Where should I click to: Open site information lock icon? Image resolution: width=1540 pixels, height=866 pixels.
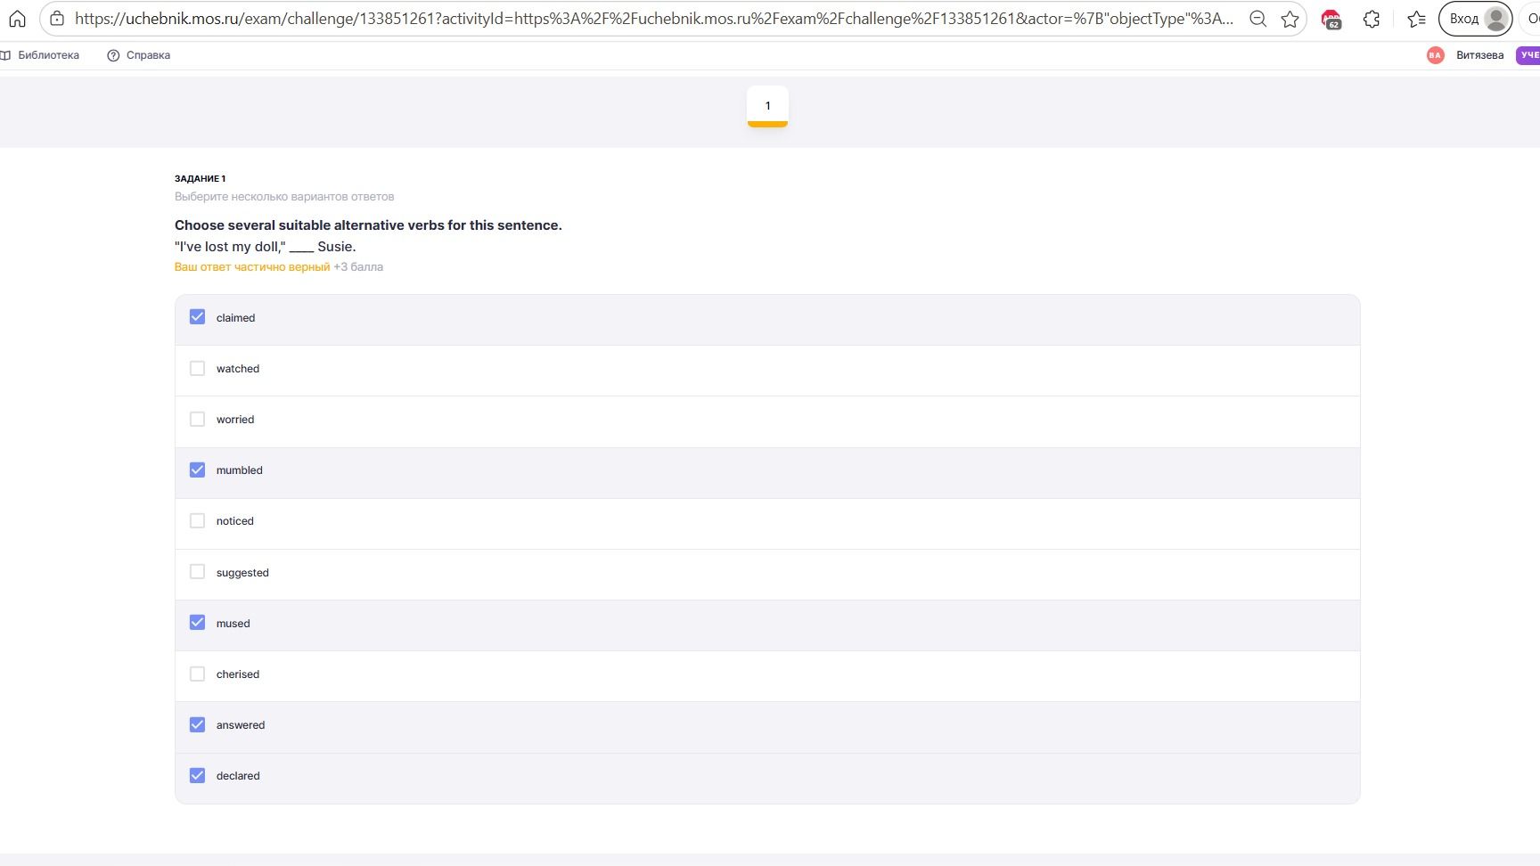57,19
